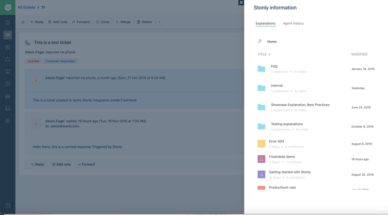Click the January 16, 2019 date
388x215 pixels.
click(363, 69)
